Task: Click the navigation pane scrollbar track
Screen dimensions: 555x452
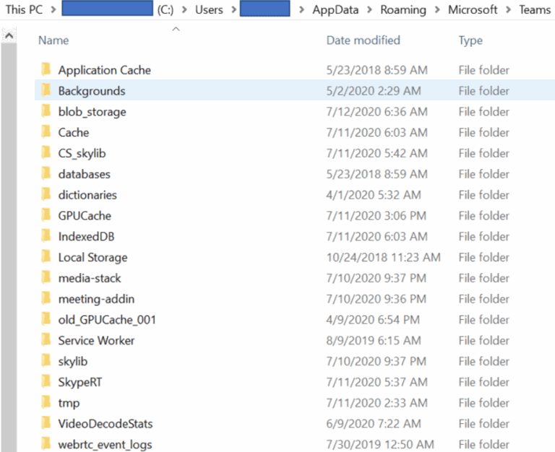Action: [9, 247]
